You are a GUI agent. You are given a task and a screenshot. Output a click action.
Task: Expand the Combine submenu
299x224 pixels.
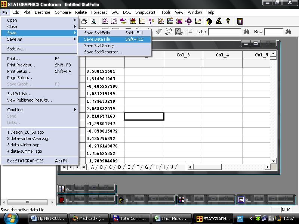pos(40,110)
